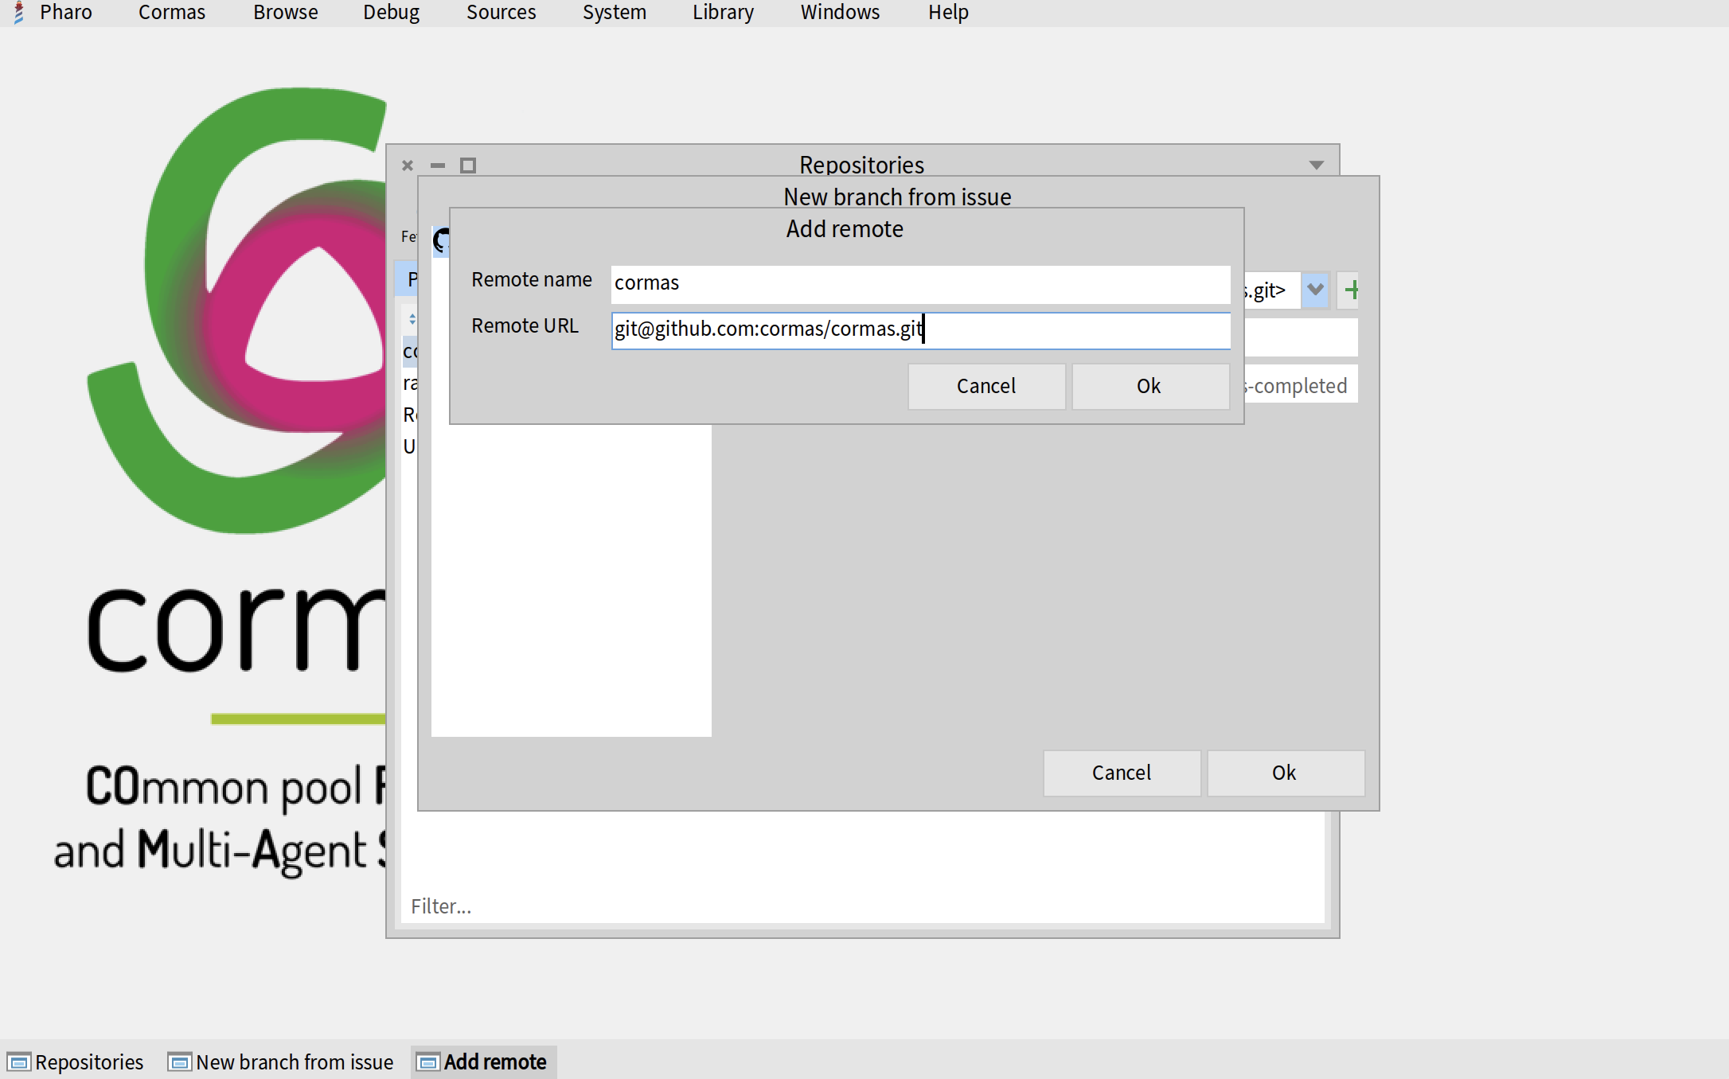Click the Remote name text field
Screen dimensions: 1729x1079
click(x=919, y=284)
